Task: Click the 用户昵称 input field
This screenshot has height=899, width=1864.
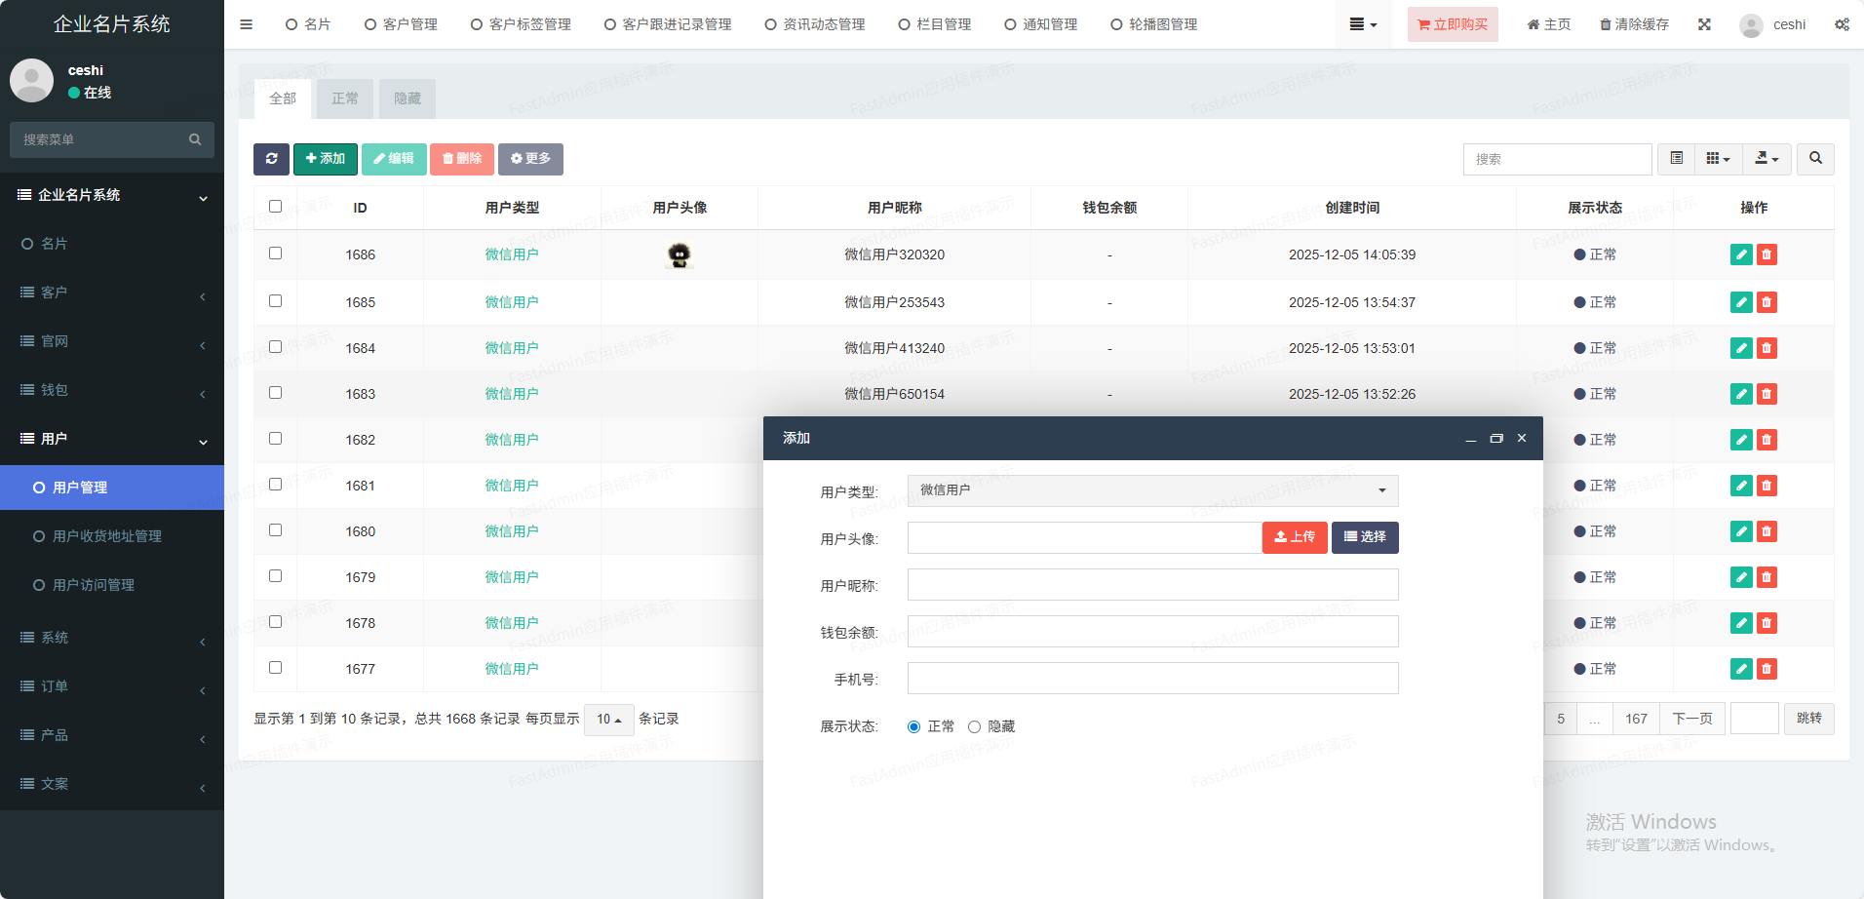Action: click(x=1152, y=585)
